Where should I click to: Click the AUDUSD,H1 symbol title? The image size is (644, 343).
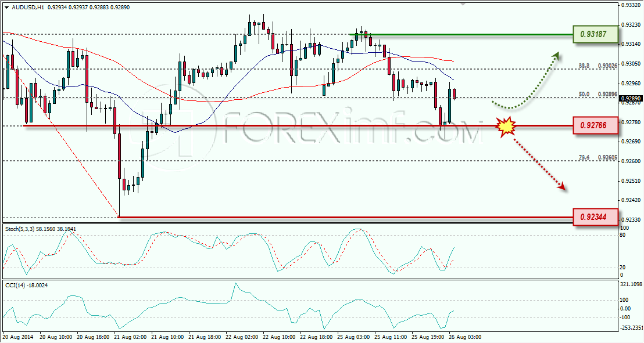(x=28, y=8)
